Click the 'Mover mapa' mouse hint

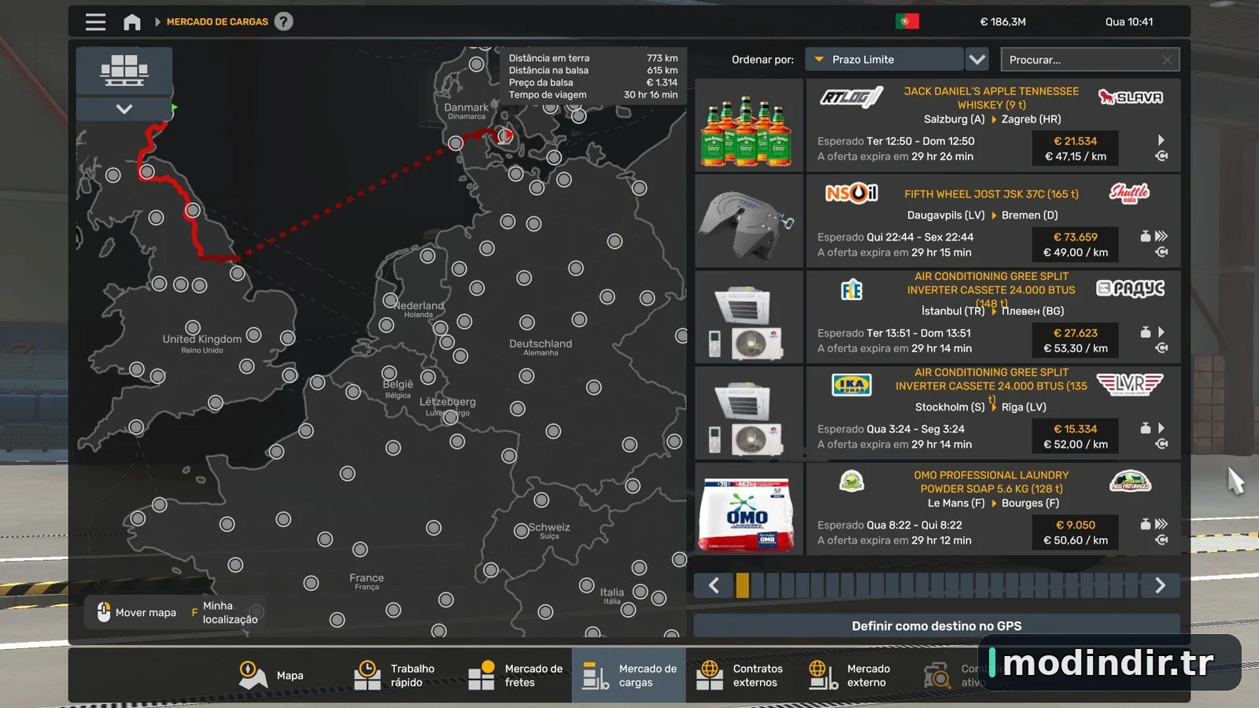137,612
